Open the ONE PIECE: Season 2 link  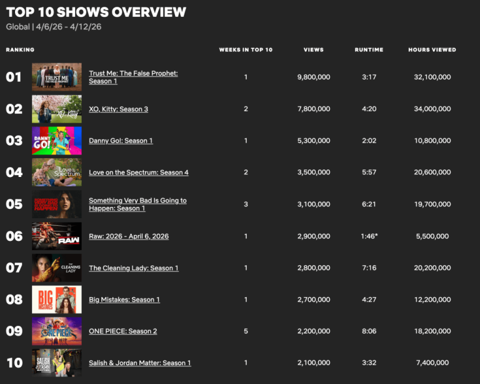(x=122, y=331)
